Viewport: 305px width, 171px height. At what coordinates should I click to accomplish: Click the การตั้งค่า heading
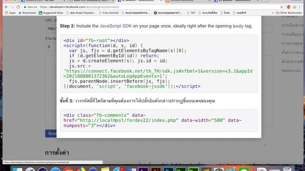[57, 153]
